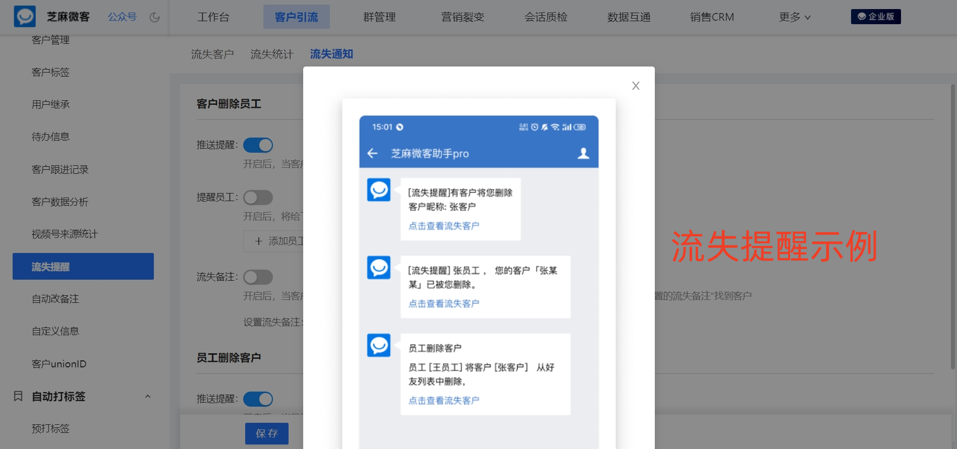Open 客户标签 in the sidebar
Image resolution: width=957 pixels, height=449 pixels.
50,72
